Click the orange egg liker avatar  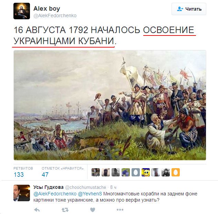[176, 172]
